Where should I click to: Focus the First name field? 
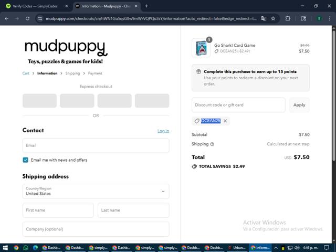[x=58, y=210]
